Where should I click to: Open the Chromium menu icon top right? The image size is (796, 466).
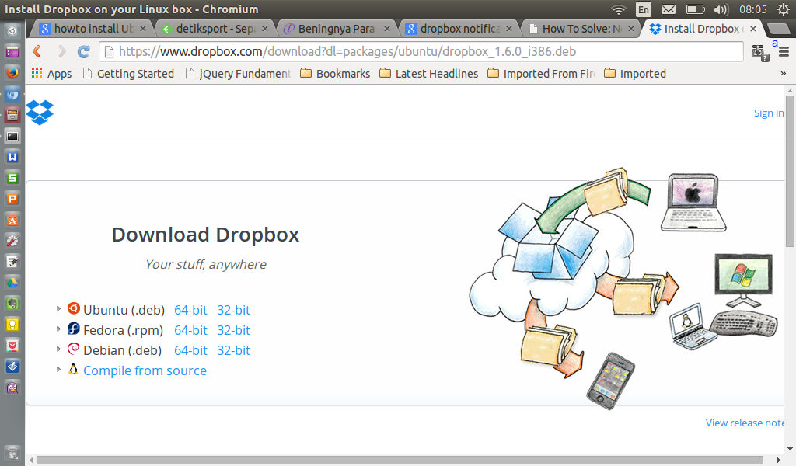[785, 52]
